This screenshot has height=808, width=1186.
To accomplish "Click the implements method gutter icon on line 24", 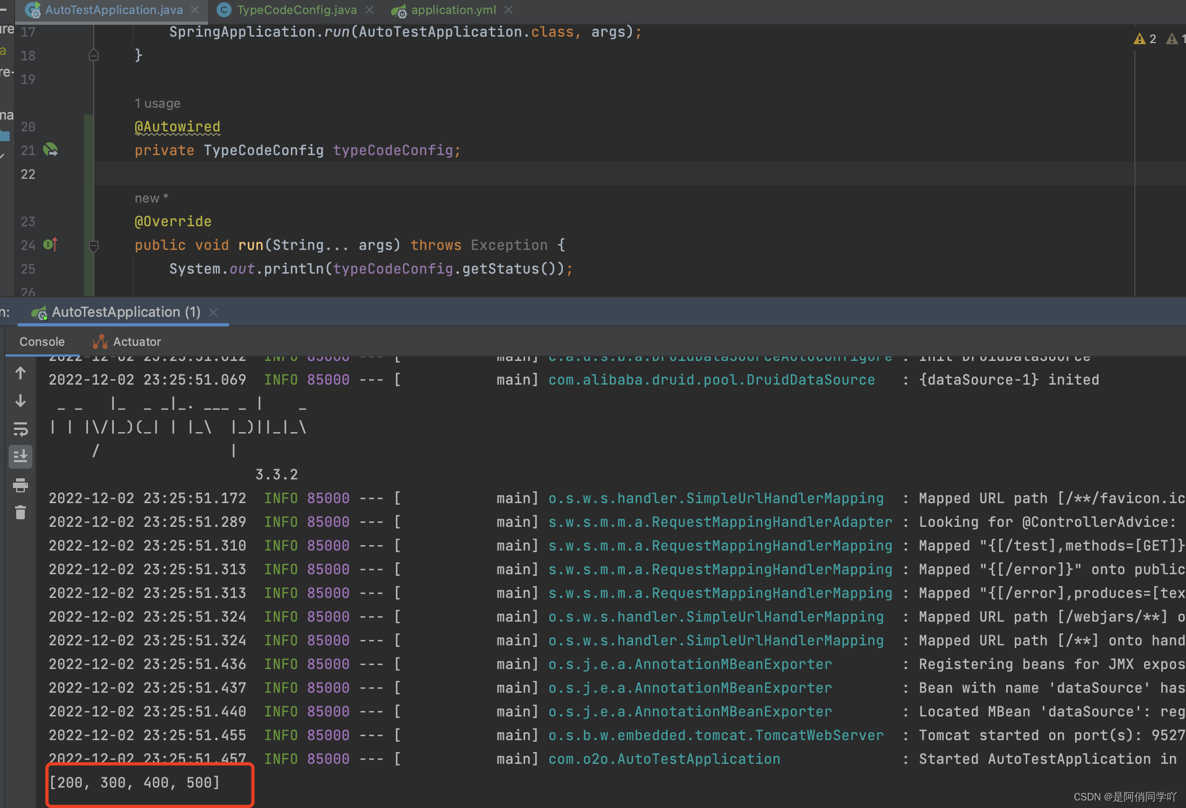I will (50, 245).
